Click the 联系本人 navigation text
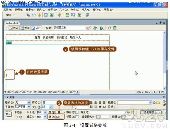 75,38
